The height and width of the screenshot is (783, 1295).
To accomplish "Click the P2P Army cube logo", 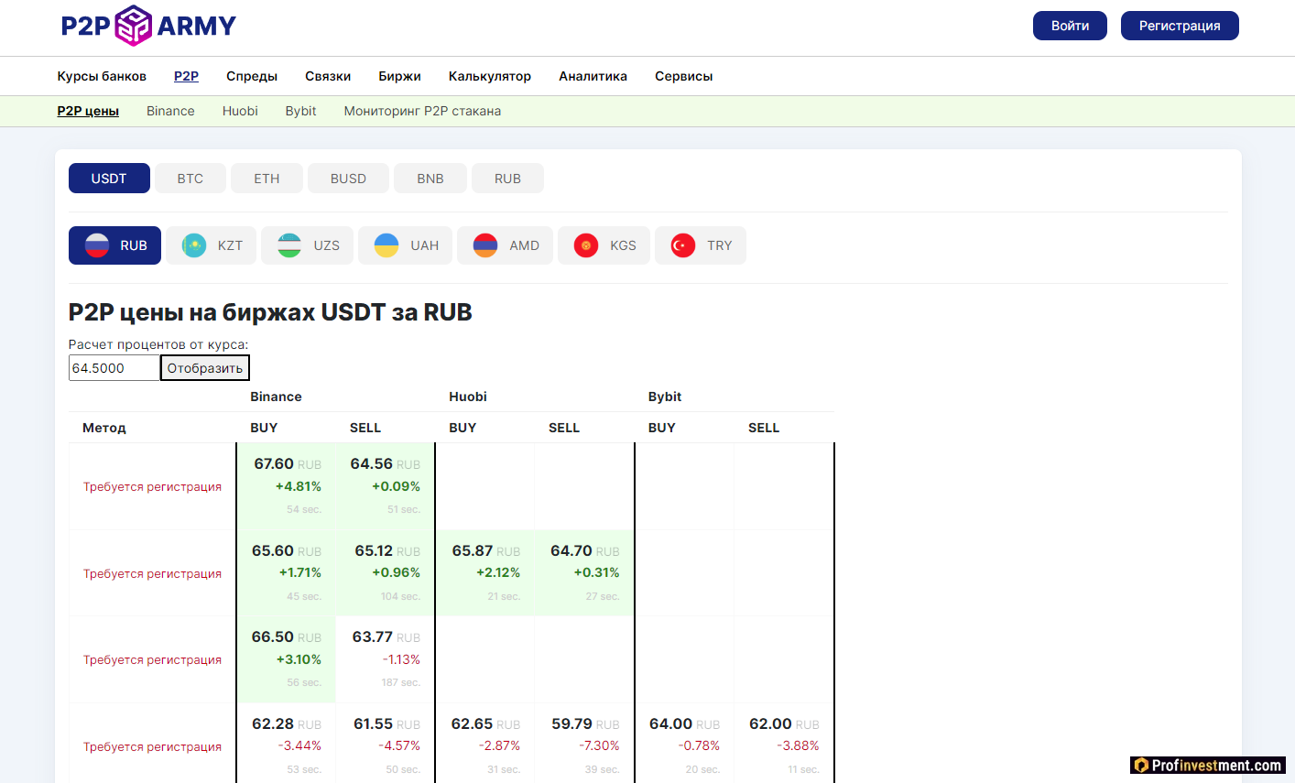I will tap(134, 26).
